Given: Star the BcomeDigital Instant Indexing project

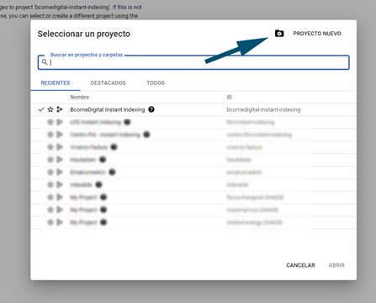Looking at the screenshot, I should [x=50, y=109].
